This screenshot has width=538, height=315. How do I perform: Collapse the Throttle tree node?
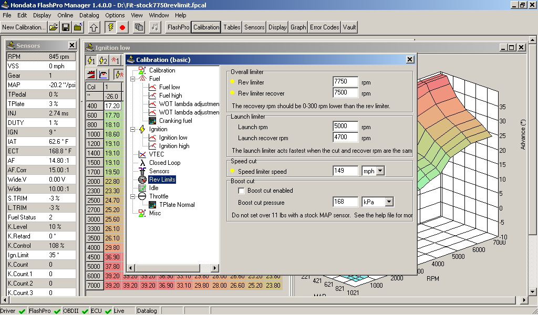tap(132, 196)
